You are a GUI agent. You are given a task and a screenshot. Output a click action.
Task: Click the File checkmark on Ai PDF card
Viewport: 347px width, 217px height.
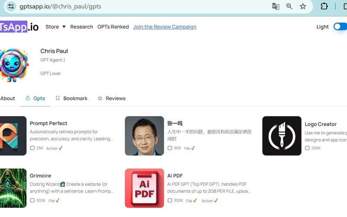(195, 201)
